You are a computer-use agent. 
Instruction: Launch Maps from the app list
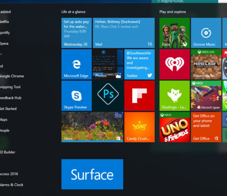coord(4,120)
